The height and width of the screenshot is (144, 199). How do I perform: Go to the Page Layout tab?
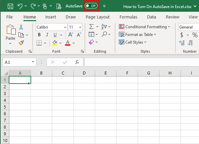pos(97,17)
